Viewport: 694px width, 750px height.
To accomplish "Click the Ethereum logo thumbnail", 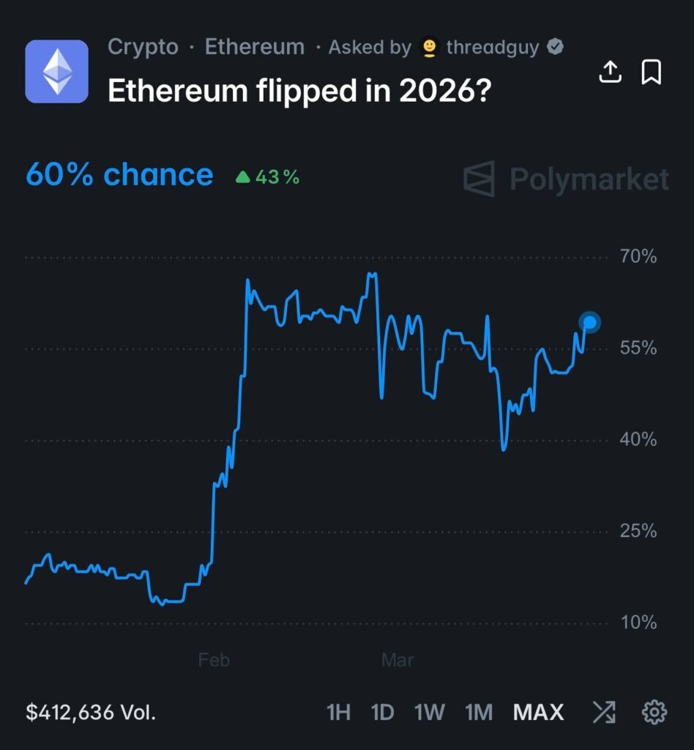I will pos(56,71).
